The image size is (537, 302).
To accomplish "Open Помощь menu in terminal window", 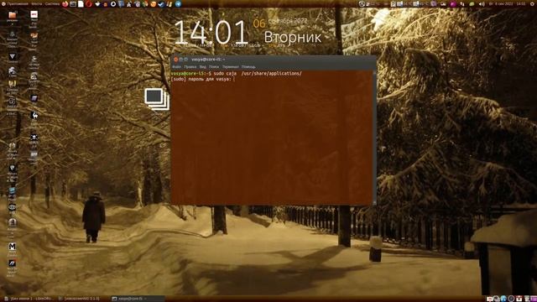I will pyautogui.click(x=248, y=67).
